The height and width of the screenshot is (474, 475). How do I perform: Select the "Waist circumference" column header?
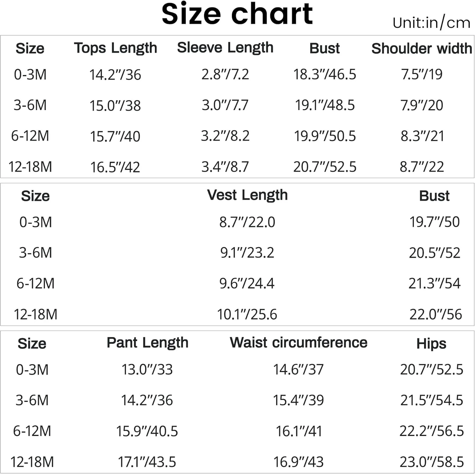tap(299, 343)
